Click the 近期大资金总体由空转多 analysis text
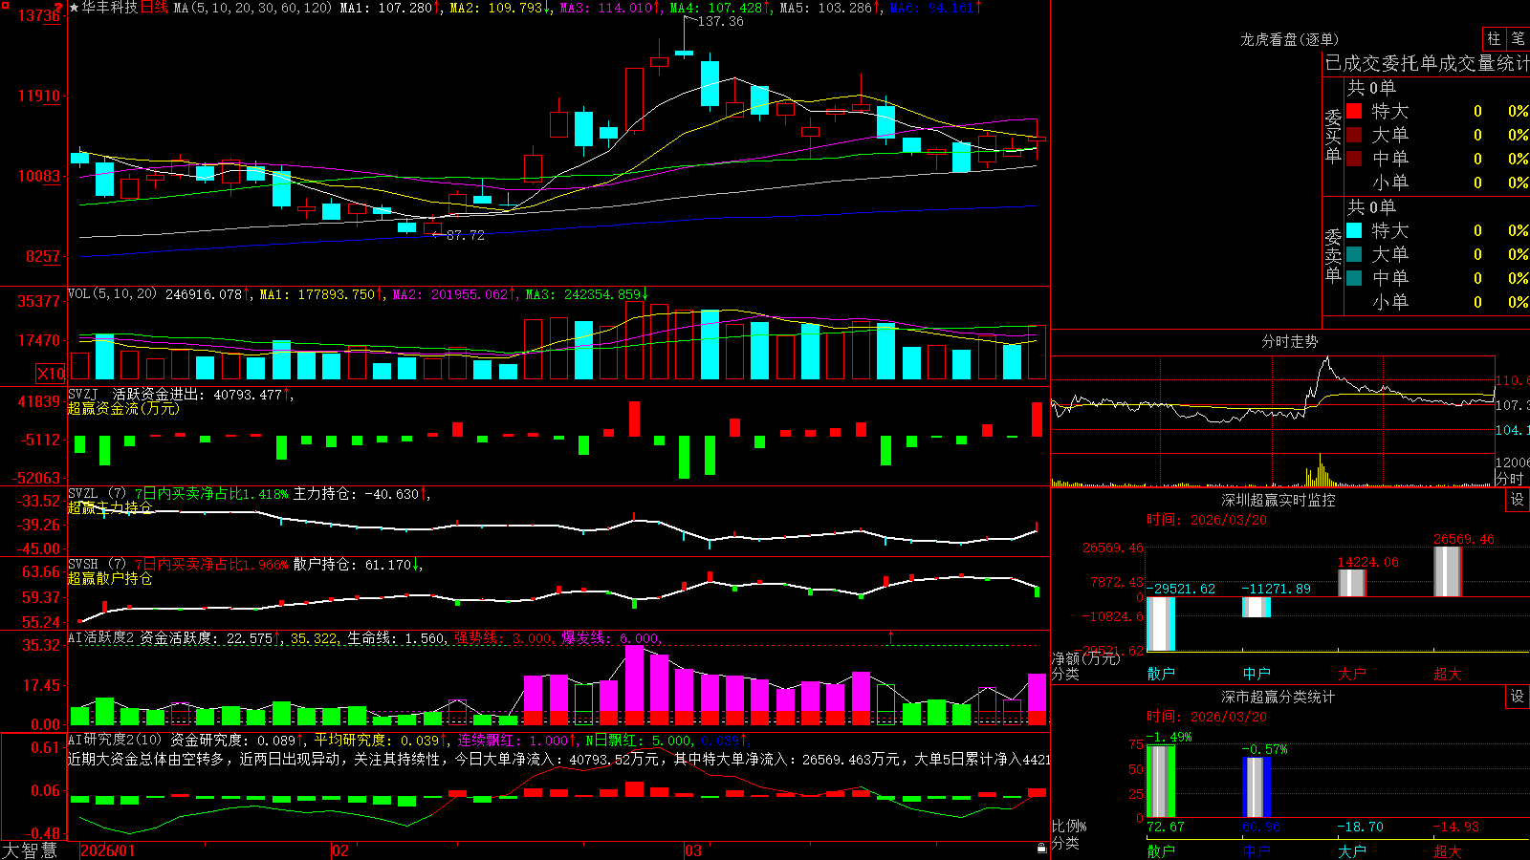Image resolution: width=1530 pixels, height=860 pixels. point(146,759)
